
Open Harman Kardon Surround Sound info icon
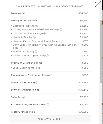[62, 41]
